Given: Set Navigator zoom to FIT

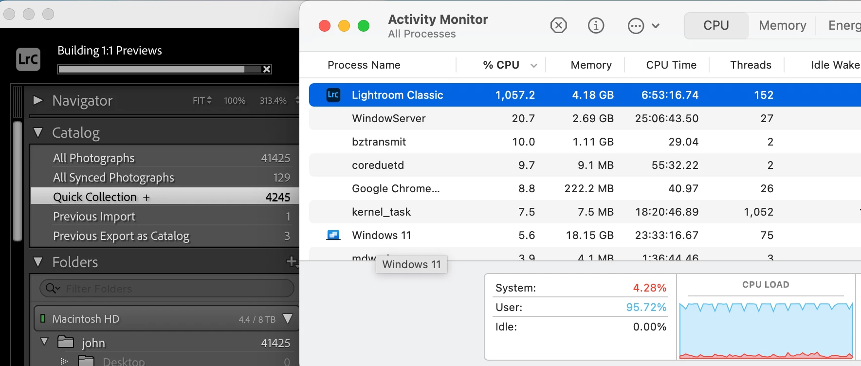Looking at the screenshot, I should tap(202, 101).
